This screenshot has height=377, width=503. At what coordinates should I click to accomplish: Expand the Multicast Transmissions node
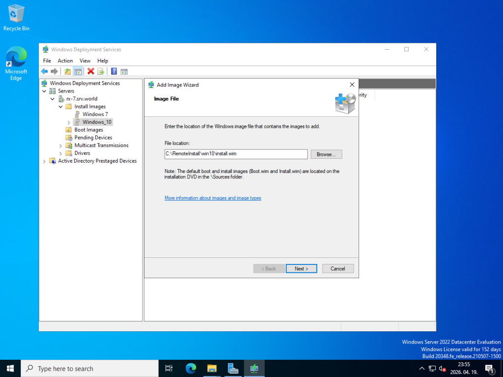click(x=61, y=145)
